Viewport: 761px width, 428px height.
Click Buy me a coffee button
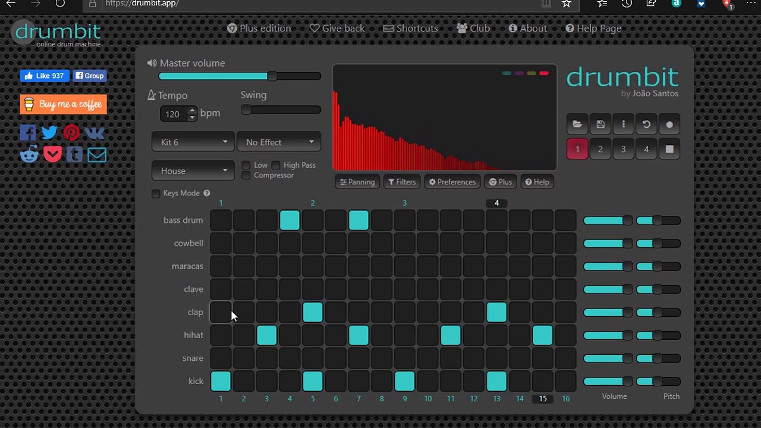click(x=64, y=104)
